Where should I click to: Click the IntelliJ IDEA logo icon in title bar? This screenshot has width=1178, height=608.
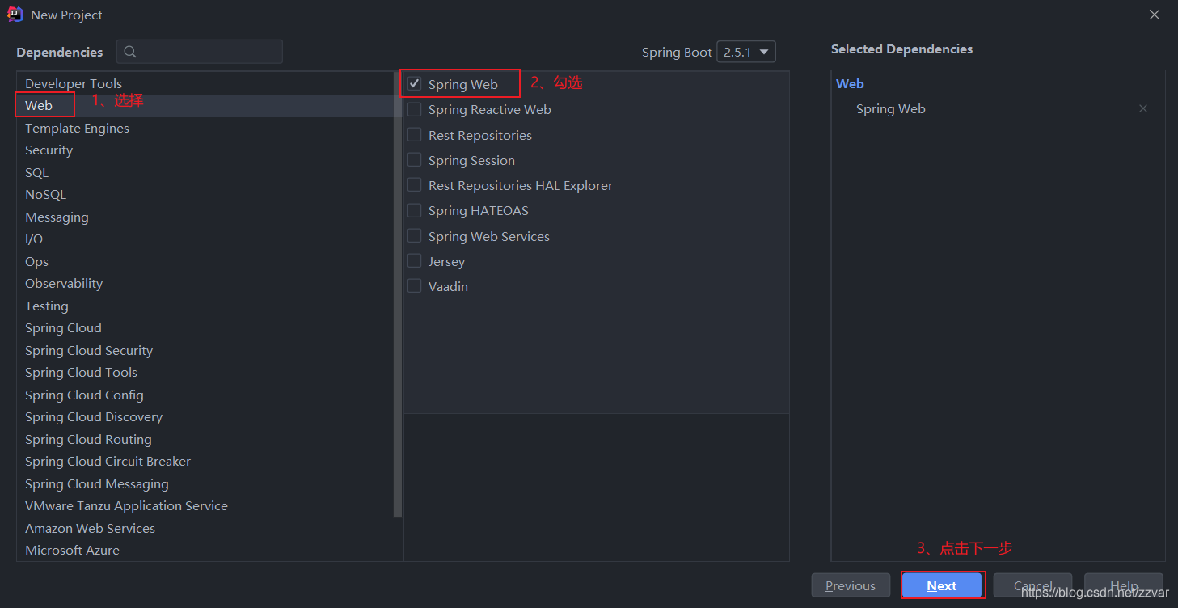(15, 15)
